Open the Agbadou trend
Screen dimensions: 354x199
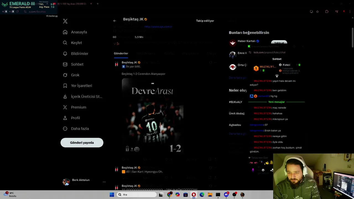click(235, 125)
